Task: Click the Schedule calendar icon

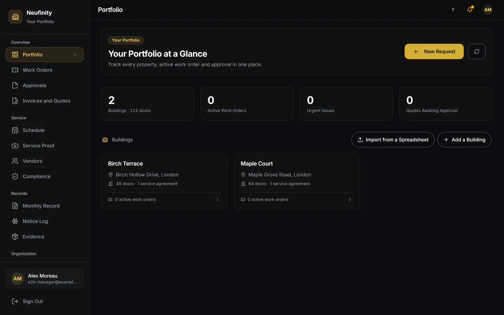Action: click(x=15, y=130)
